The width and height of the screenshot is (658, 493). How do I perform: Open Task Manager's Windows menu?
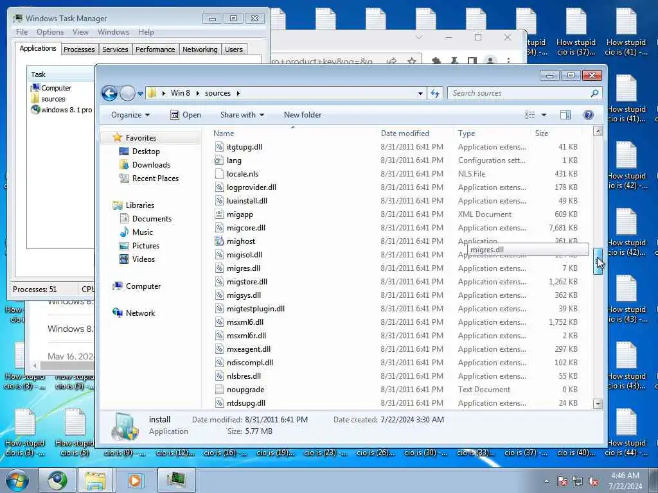point(113,32)
